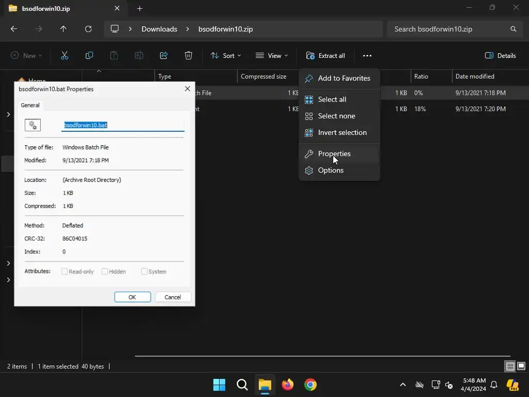
Task: Open notifications bell icon
Action: [x=494, y=385]
